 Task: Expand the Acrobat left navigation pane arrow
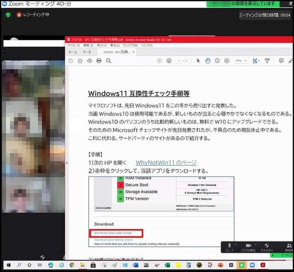point(67,163)
